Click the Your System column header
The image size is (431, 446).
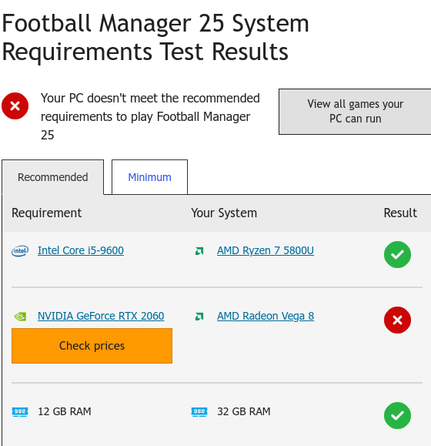coord(224,213)
